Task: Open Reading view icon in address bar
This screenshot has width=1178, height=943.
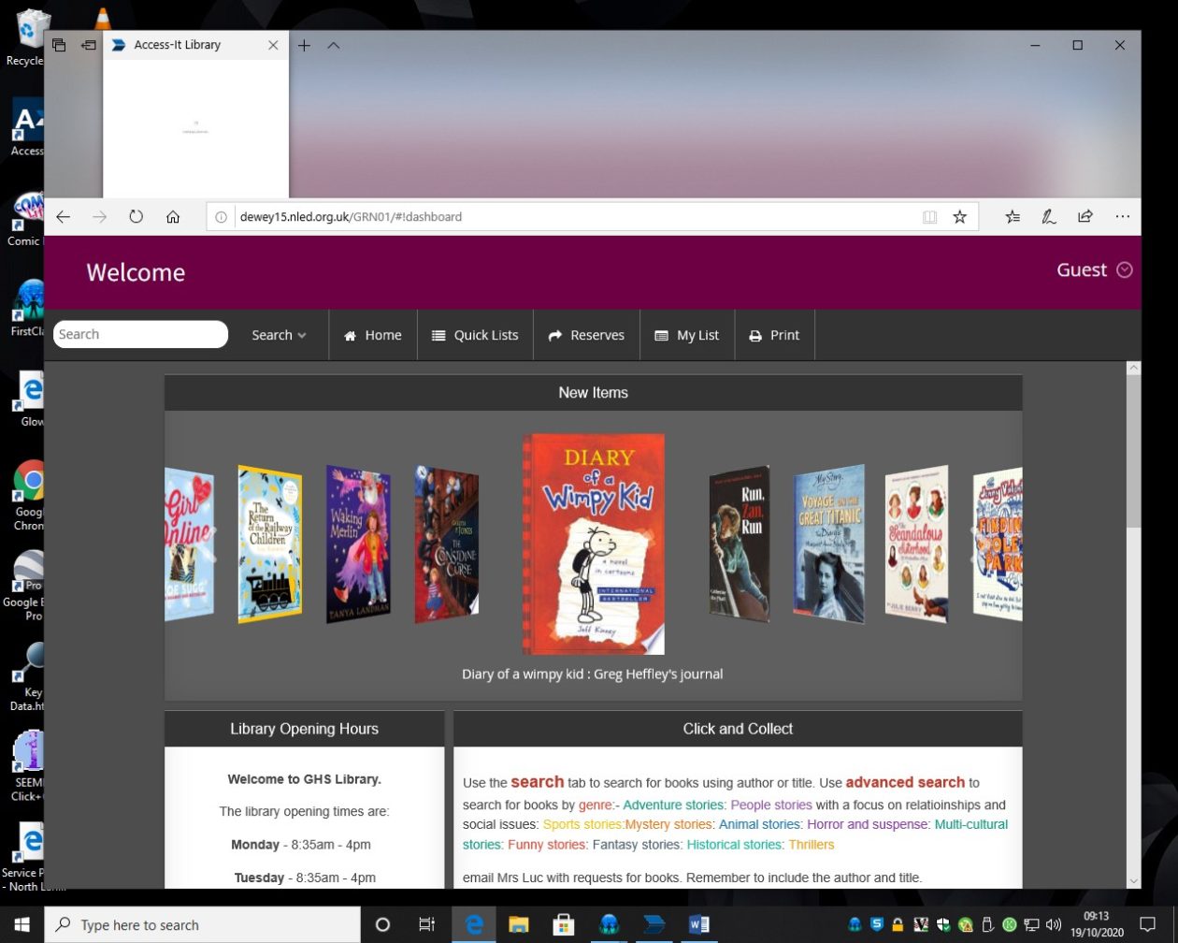Action: tap(929, 216)
